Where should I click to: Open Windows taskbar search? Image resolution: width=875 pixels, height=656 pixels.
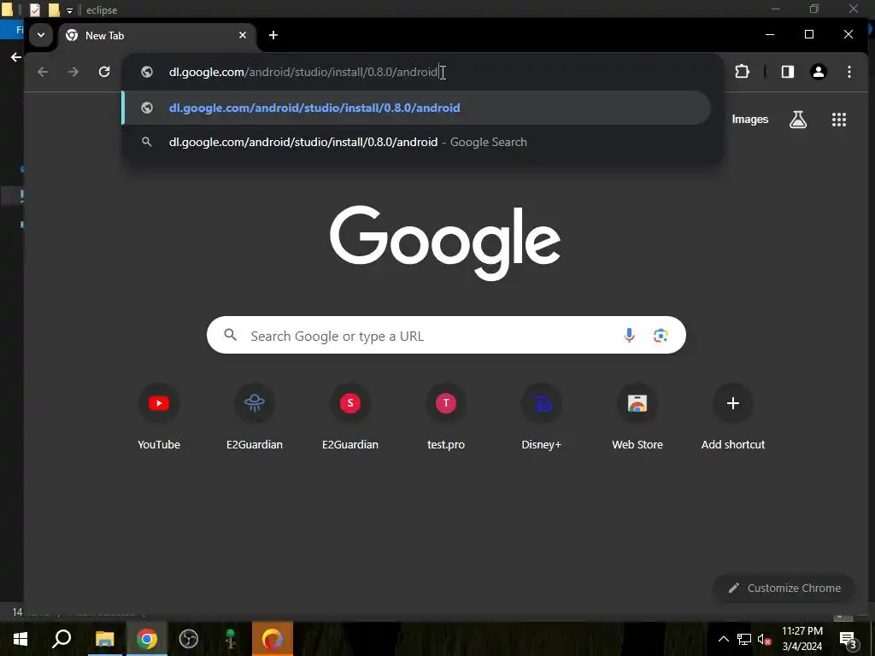click(62, 639)
